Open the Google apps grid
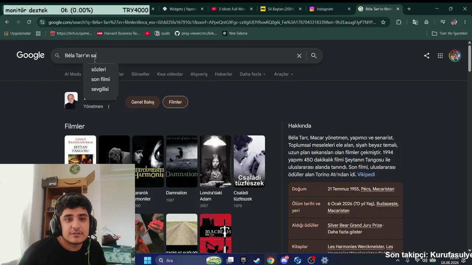 [x=440, y=56]
